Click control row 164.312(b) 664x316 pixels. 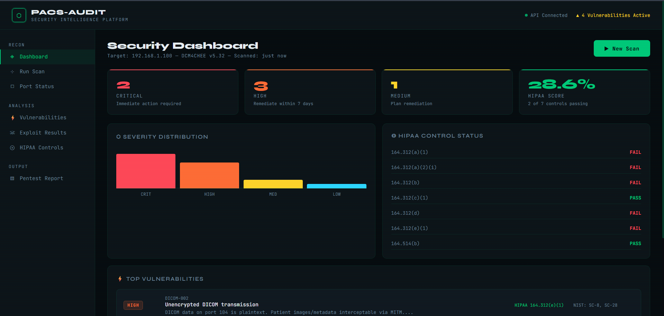click(x=516, y=183)
